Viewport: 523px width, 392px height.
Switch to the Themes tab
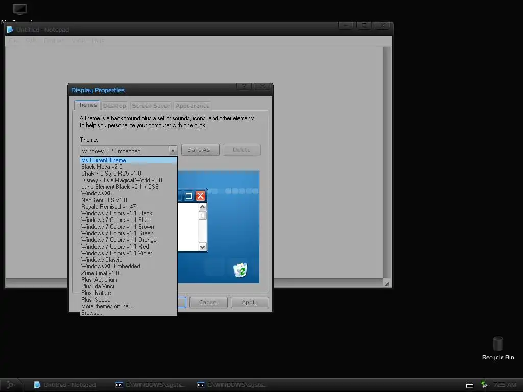[87, 105]
